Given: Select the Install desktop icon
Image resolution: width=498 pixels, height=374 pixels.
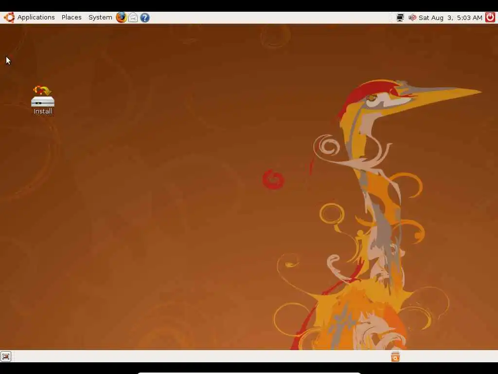Looking at the screenshot, I should (x=43, y=100).
